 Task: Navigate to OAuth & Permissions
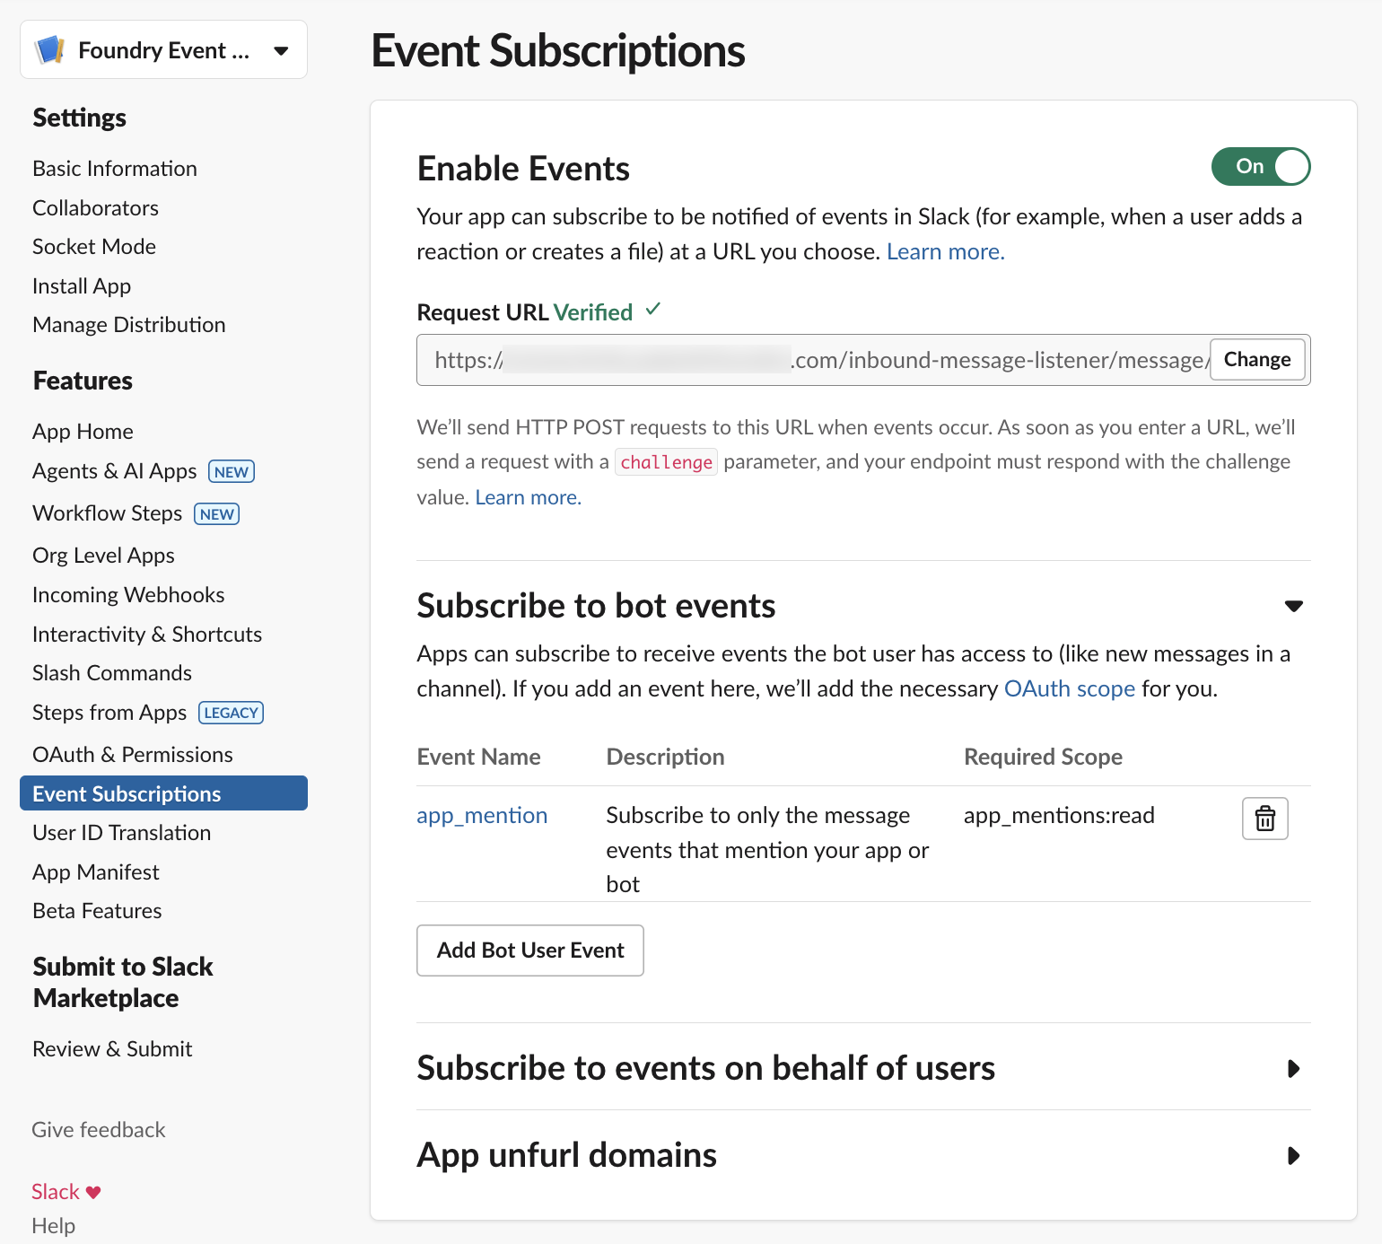132,754
